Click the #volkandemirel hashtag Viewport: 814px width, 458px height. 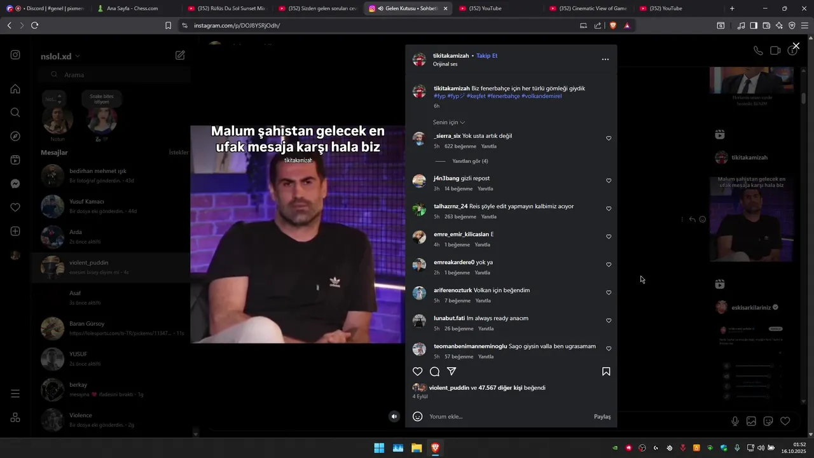coord(541,96)
